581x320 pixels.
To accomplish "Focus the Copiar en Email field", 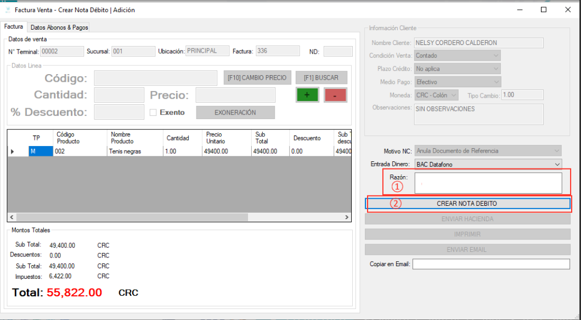I will click(x=491, y=264).
